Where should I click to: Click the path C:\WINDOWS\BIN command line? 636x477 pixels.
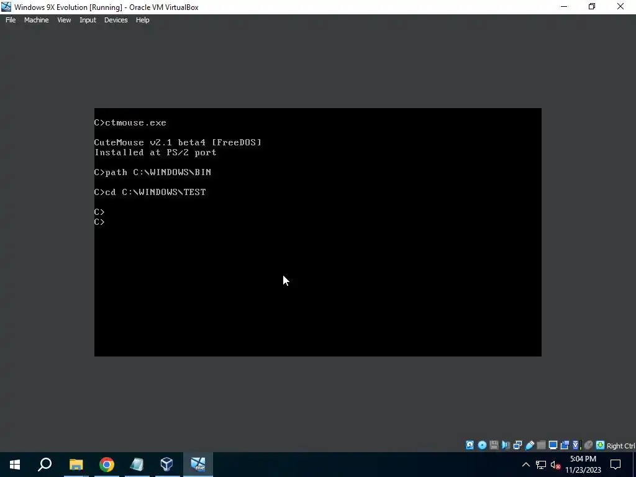tap(153, 172)
